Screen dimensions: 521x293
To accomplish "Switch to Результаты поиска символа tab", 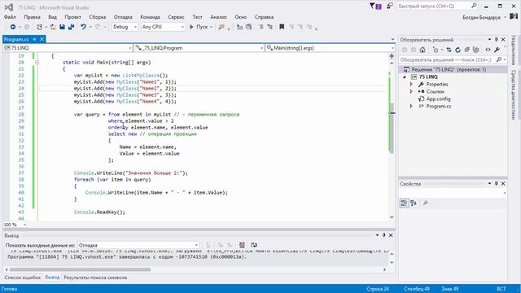I will point(95,278).
